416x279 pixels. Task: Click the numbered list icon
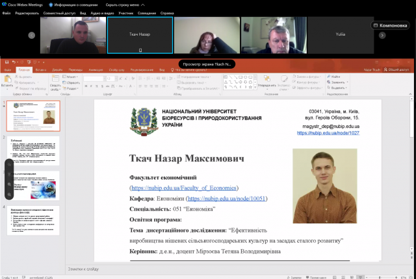pos(149,79)
